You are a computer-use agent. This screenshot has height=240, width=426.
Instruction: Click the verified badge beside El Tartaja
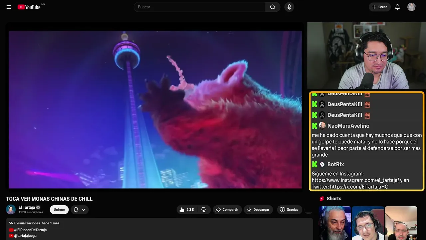(38, 207)
